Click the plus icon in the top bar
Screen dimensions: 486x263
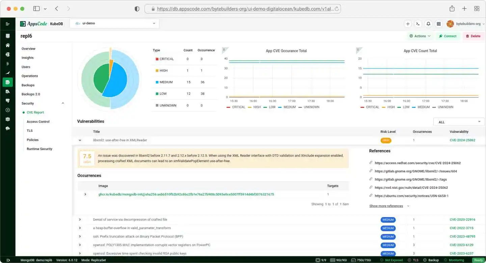(408, 24)
